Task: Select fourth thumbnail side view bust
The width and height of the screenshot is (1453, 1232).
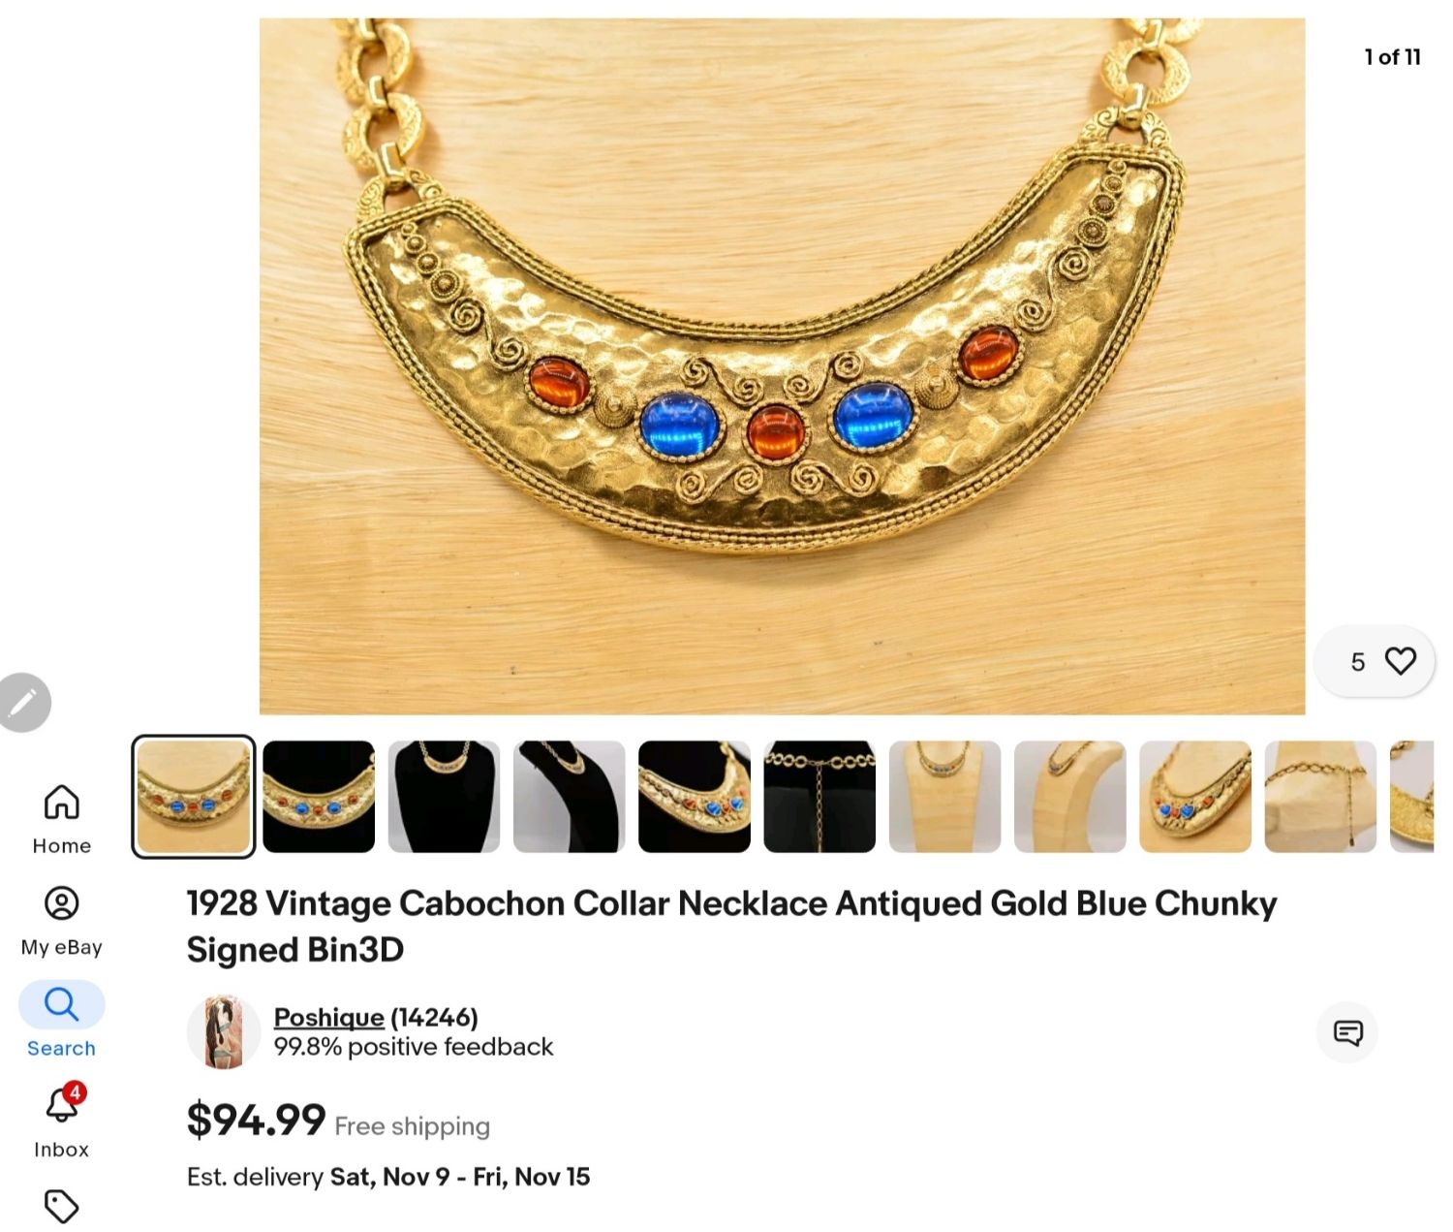Action: click(x=569, y=797)
